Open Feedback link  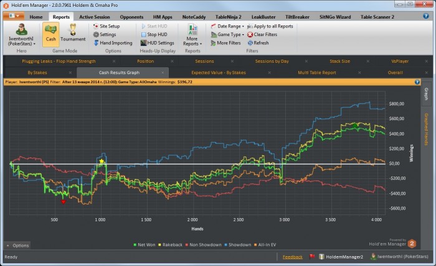pos(293,257)
